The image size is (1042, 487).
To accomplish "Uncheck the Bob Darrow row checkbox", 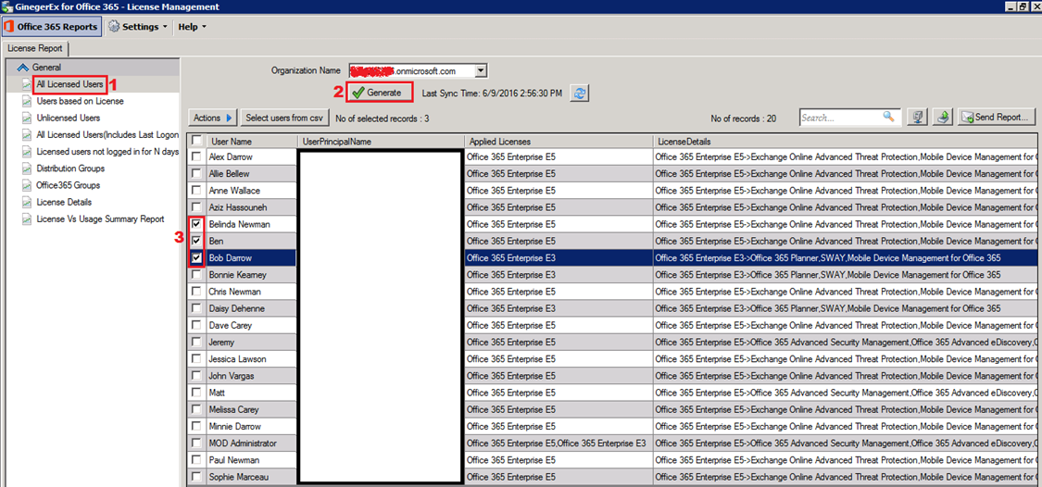I will 196,257.
